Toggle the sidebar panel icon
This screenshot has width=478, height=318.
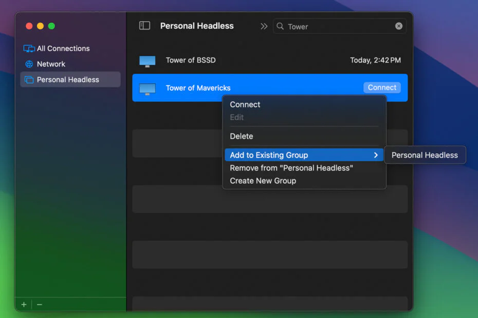click(144, 26)
